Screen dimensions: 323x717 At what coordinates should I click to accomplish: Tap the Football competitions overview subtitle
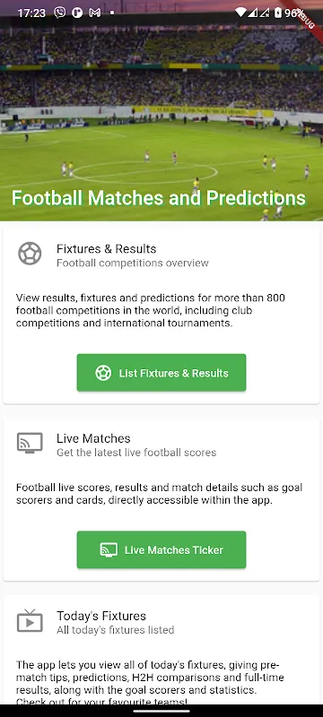point(133,263)
